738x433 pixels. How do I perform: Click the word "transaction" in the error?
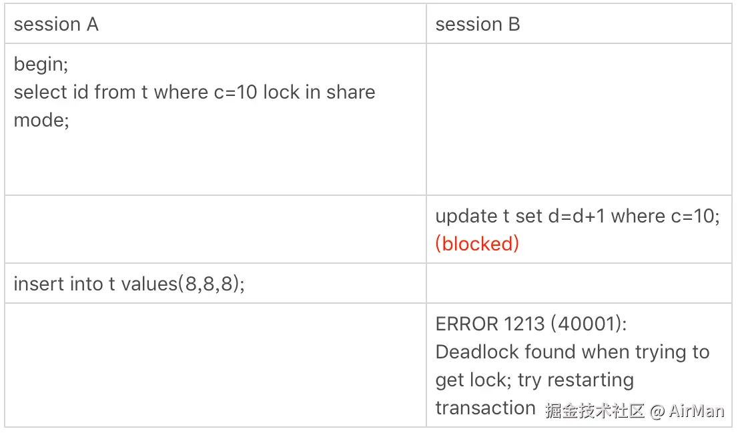pos(485,408)
